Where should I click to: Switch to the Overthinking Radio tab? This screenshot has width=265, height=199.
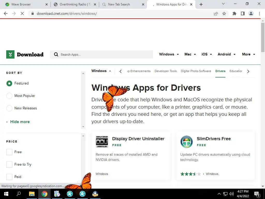[x=75, y=4]
